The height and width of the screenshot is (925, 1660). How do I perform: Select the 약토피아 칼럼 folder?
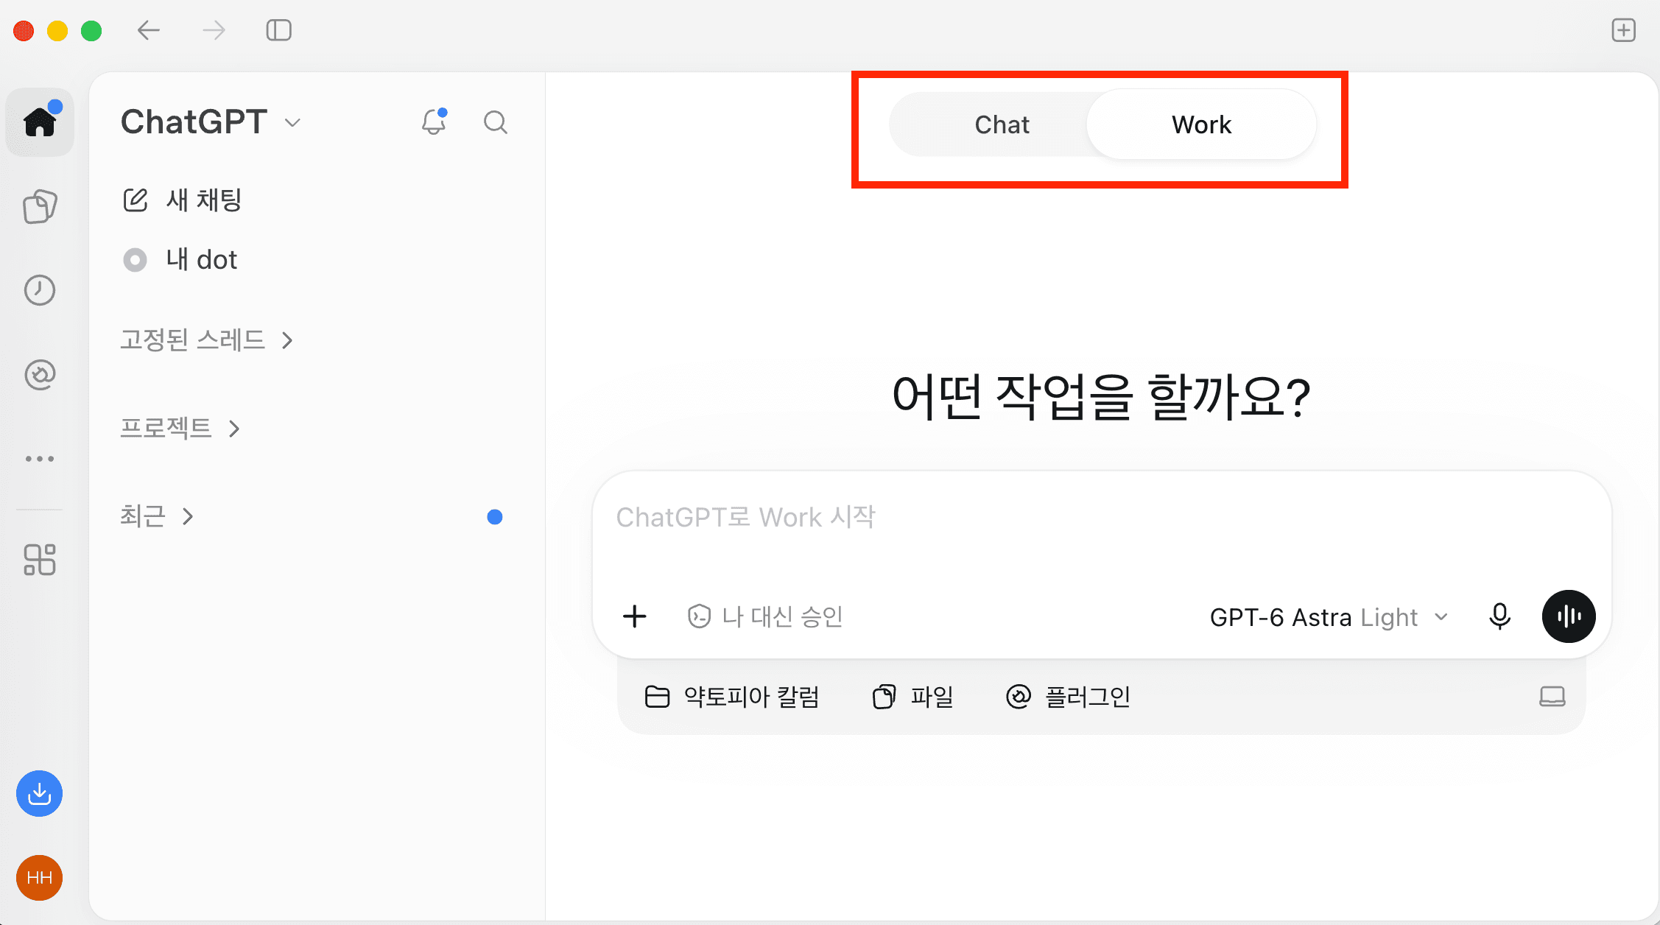(x=732, y=697)
